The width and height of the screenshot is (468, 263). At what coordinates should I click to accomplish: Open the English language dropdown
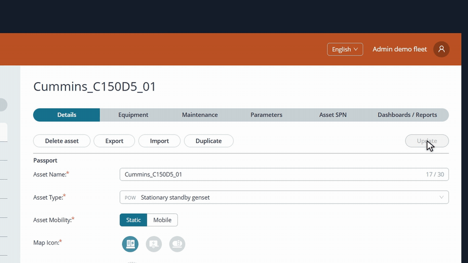(x=345, y=49)
